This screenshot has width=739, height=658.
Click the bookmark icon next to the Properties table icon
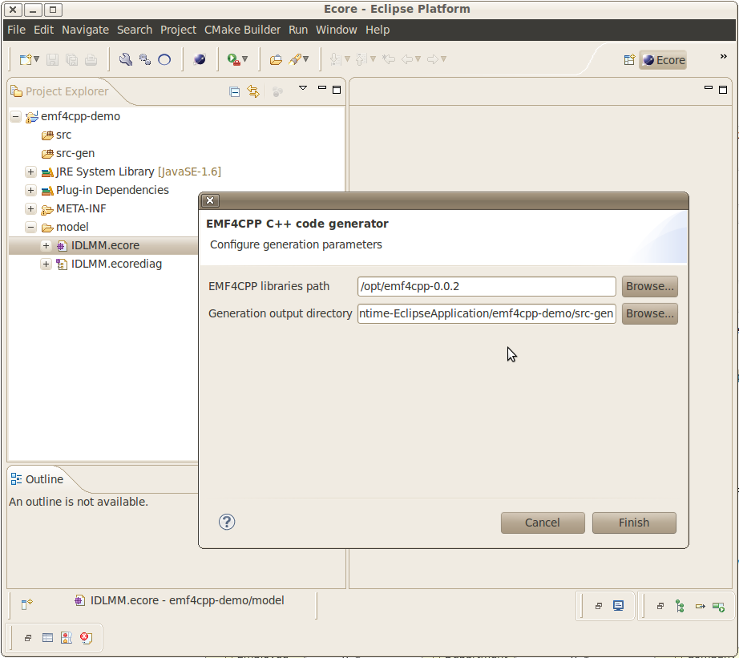[x=67, y=638]
